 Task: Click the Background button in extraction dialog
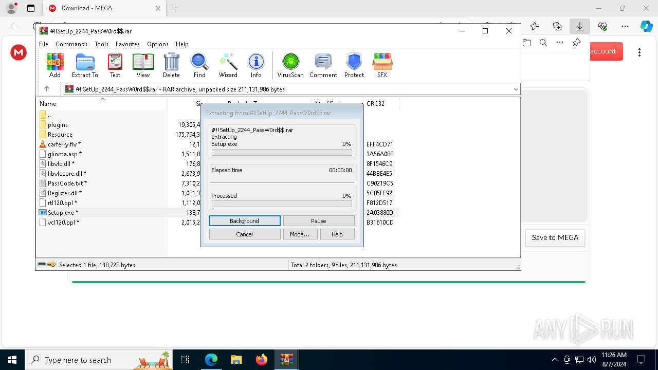click(x=245, y=221)
